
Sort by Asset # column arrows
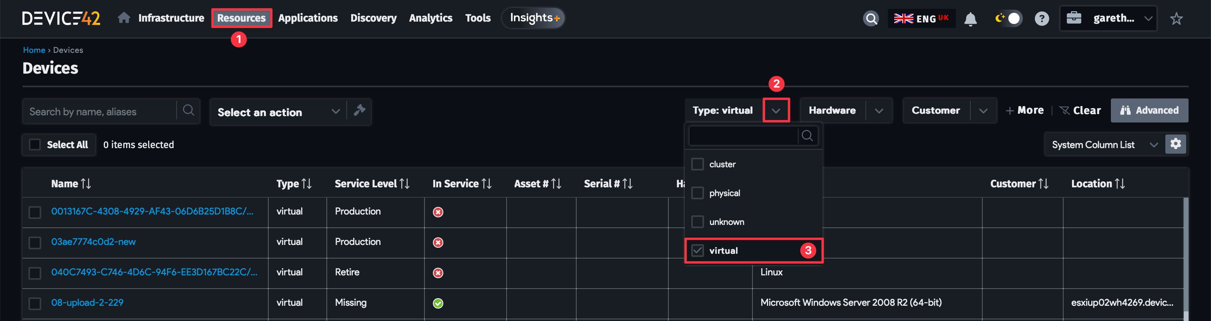point(556,184)
